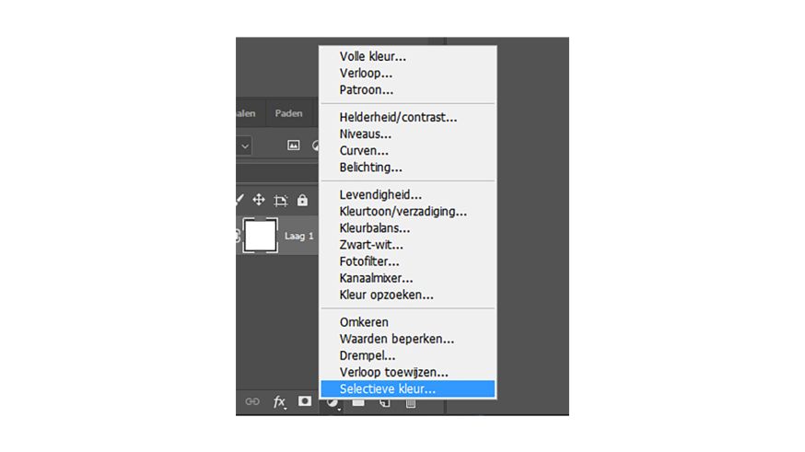Switch to the Paden tab
The image size is (805, 452).
[x=288, y=113]
